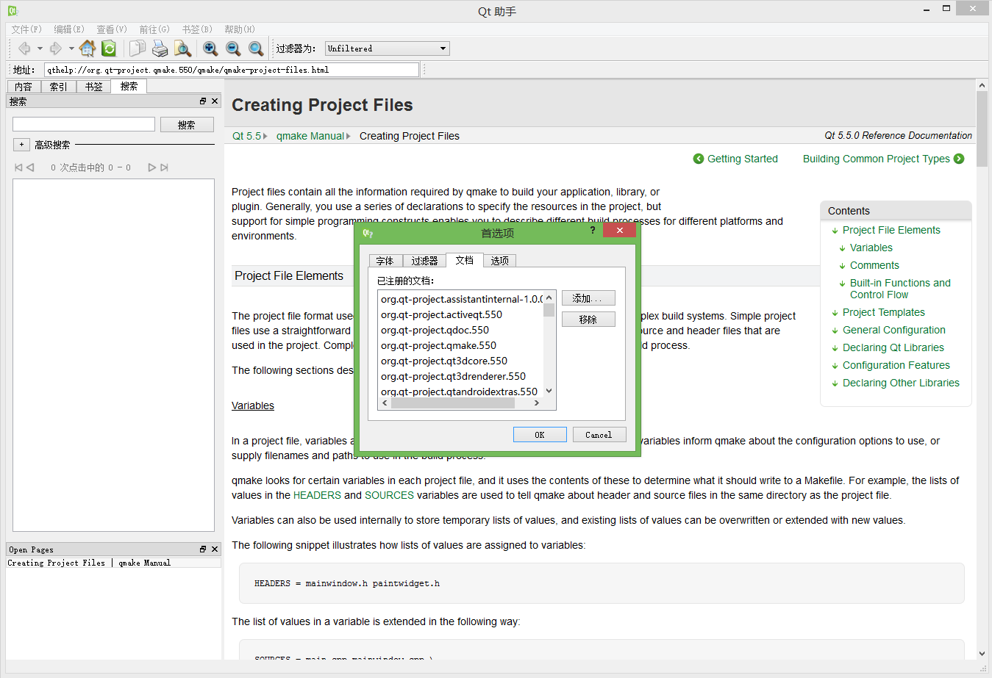Viewport: 992px width, 678px height.
Task: Click the SOURCES variable link in text
Action: [389, 495]
